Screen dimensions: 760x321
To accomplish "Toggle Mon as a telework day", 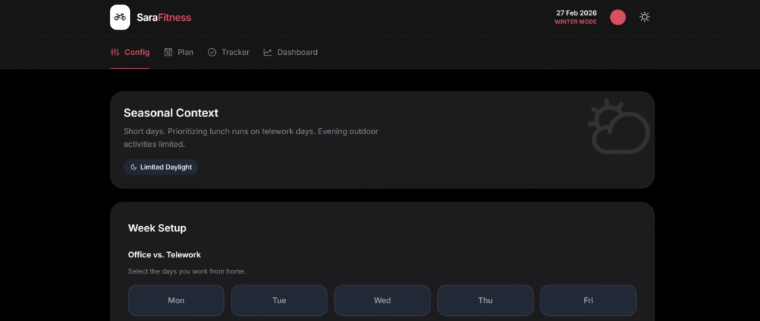I will (x=176, y=300).
